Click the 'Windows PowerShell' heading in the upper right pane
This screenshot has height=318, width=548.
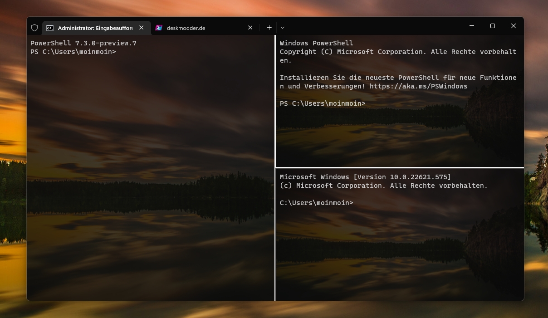click(316, 43)
